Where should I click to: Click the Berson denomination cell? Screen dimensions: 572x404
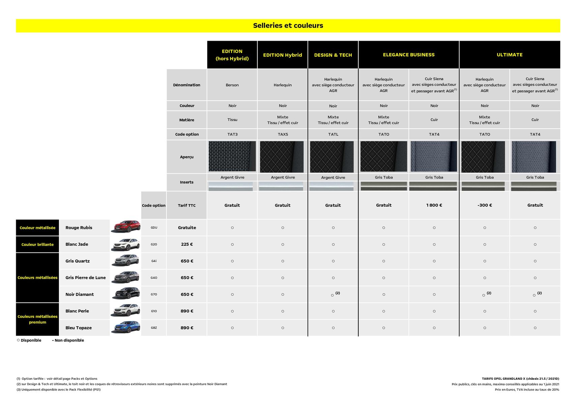pos(232,85)
